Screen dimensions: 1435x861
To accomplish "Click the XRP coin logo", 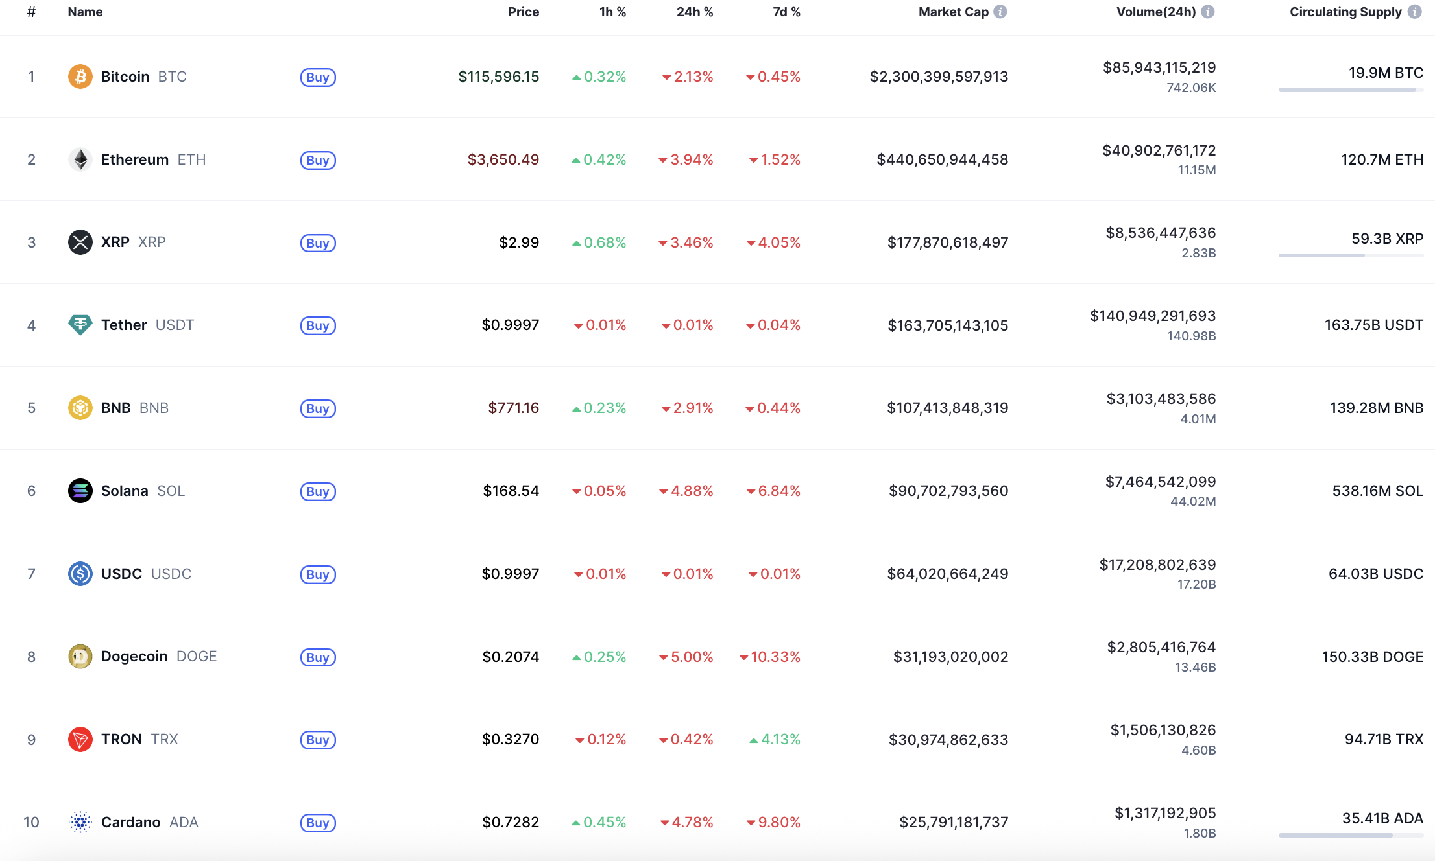I will [x=80, y=242].
